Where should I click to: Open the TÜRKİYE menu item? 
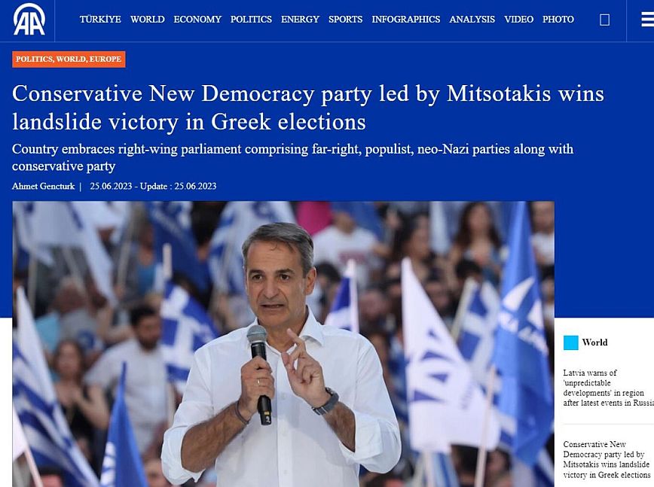[x=100, y=19]
